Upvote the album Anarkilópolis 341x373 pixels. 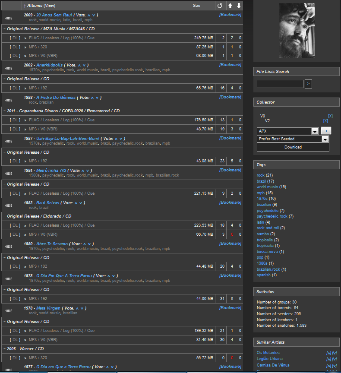(79, 66)
